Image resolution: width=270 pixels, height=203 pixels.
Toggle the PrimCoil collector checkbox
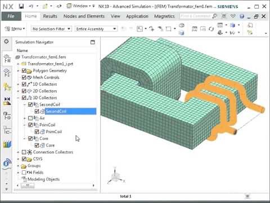[30, 125]
